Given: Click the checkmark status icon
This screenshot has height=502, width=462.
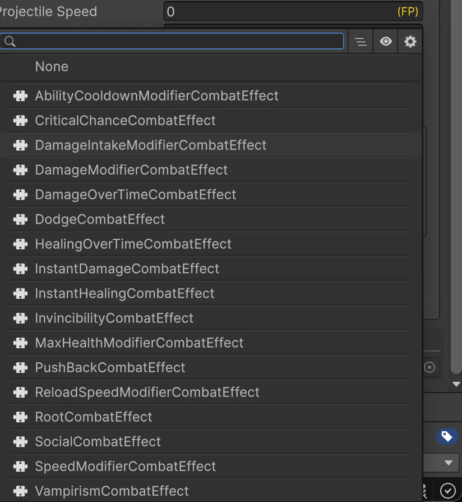Looking at the screenshot, I should click(447, 490).
